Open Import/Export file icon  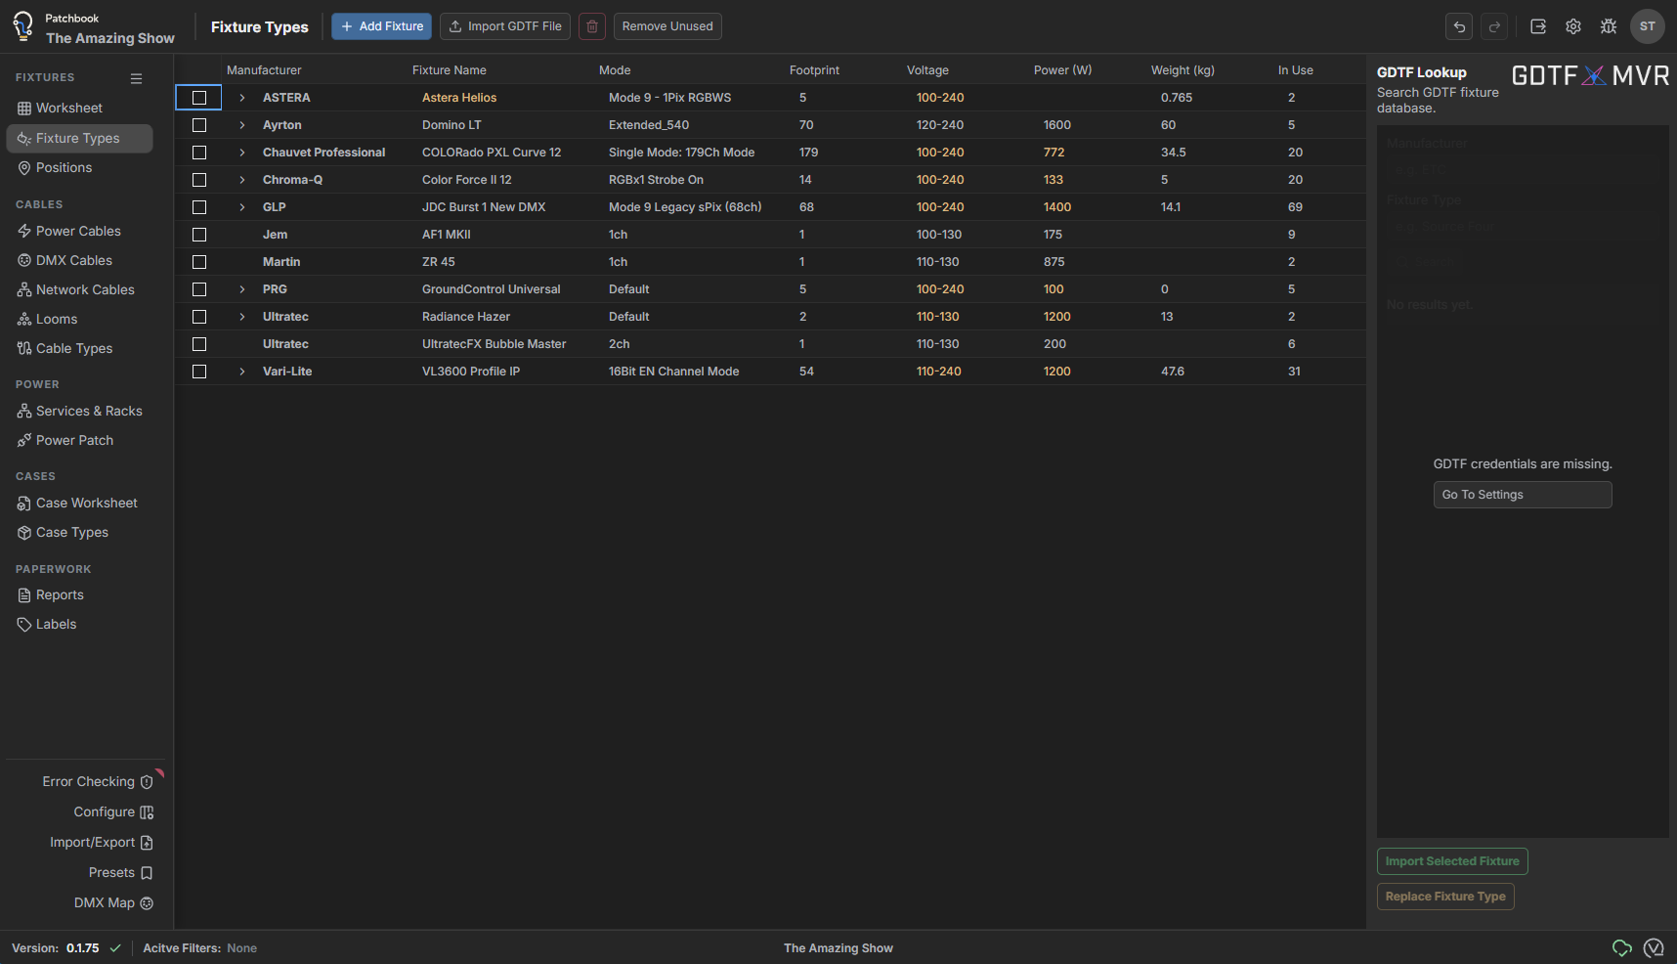pyautogui.click(x=147, y=843)
